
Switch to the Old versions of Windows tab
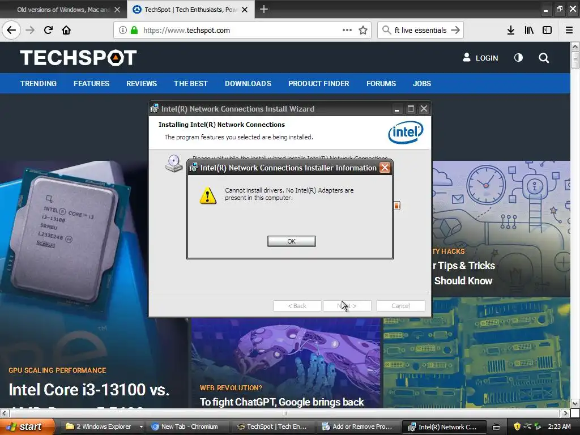click(x=63, y=10)
